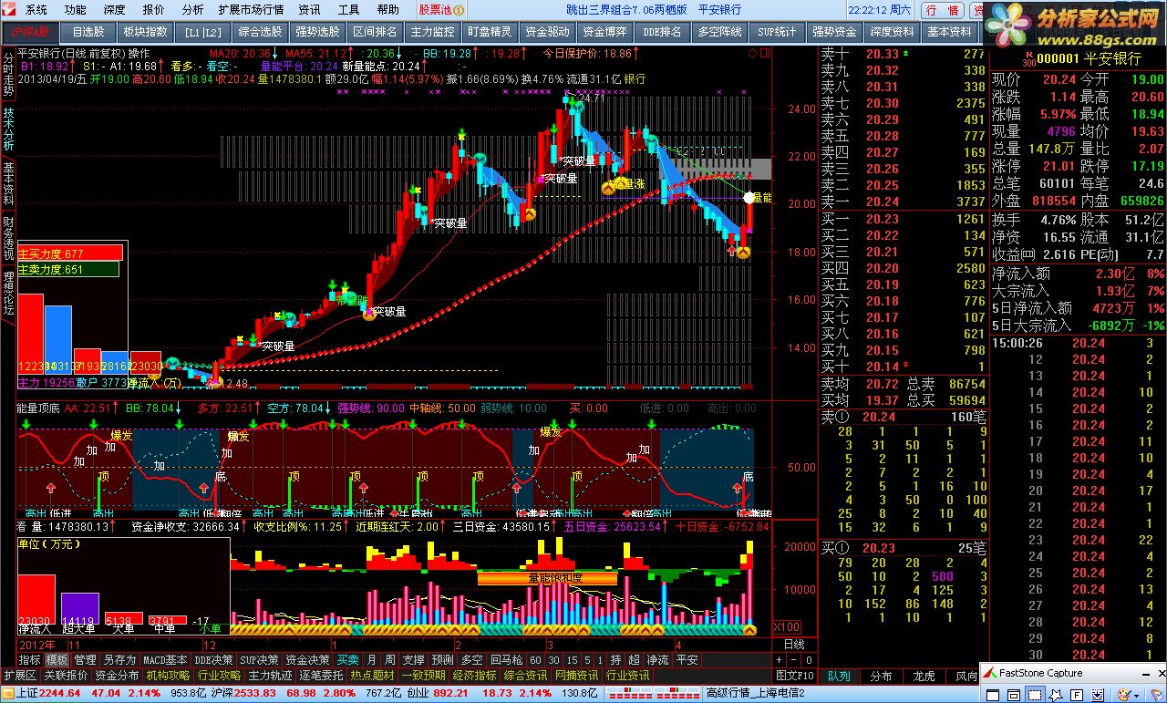
Task: Select the 技术分析 side tab
Action: [x=8, y=129]
